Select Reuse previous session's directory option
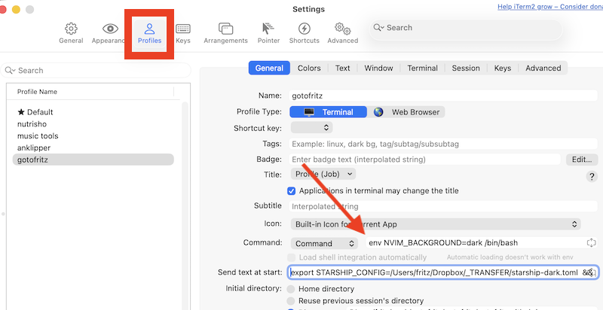The height and width of the screenshot is (310, 603). (292, 301)
